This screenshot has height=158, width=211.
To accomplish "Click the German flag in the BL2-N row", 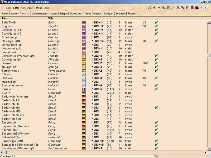I will tap(84, 93).
